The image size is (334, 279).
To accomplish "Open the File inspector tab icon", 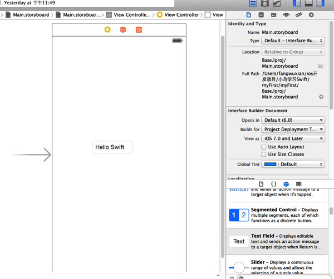I will click(x=249, y=15).
